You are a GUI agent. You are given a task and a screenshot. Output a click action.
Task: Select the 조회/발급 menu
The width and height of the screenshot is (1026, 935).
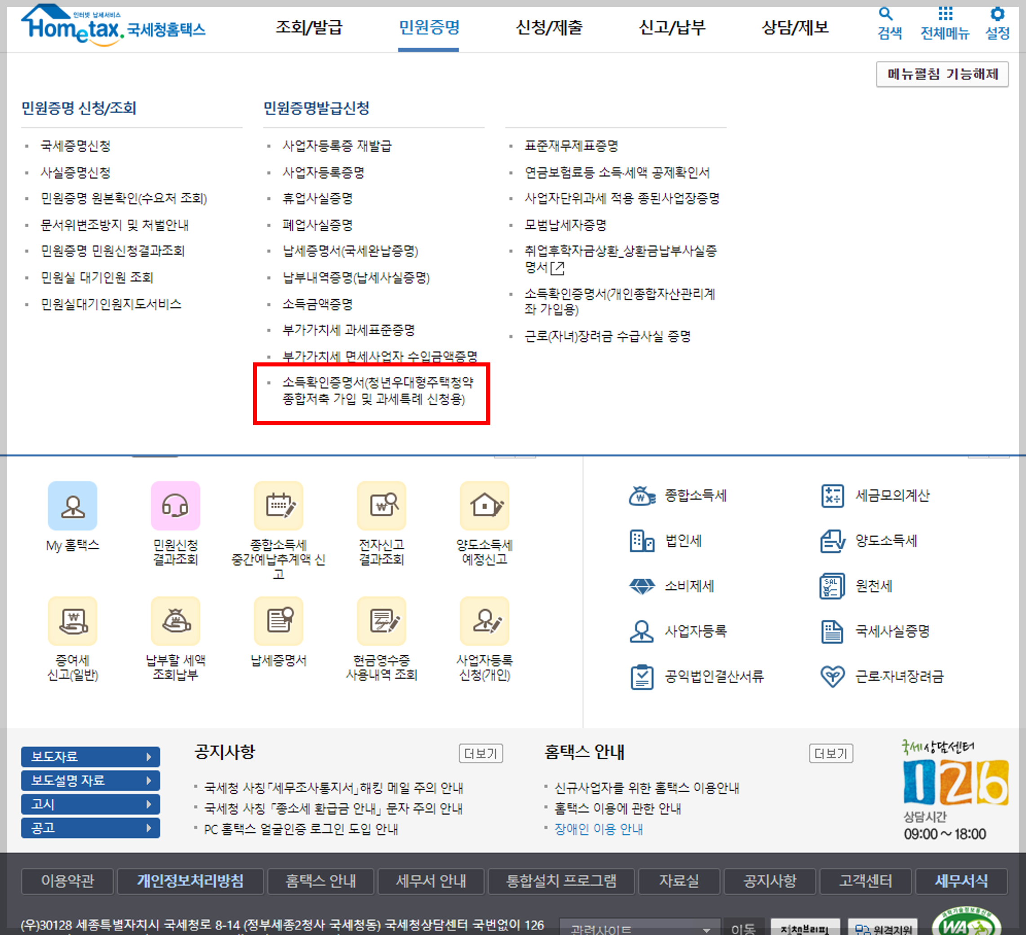[309, 27]
